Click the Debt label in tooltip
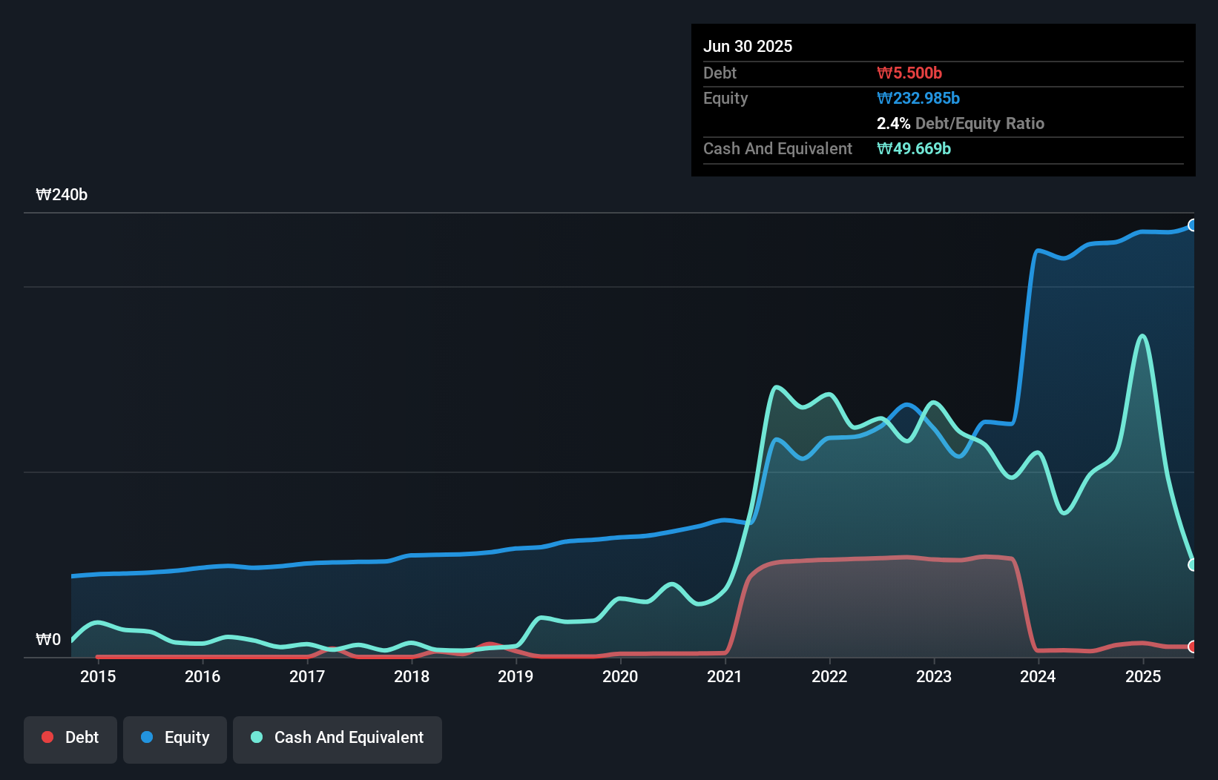1218x780 pixels. 720,73
